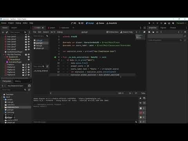188x141 pixels.
Task: Fold the function at line 8
Action: [61, 57]
